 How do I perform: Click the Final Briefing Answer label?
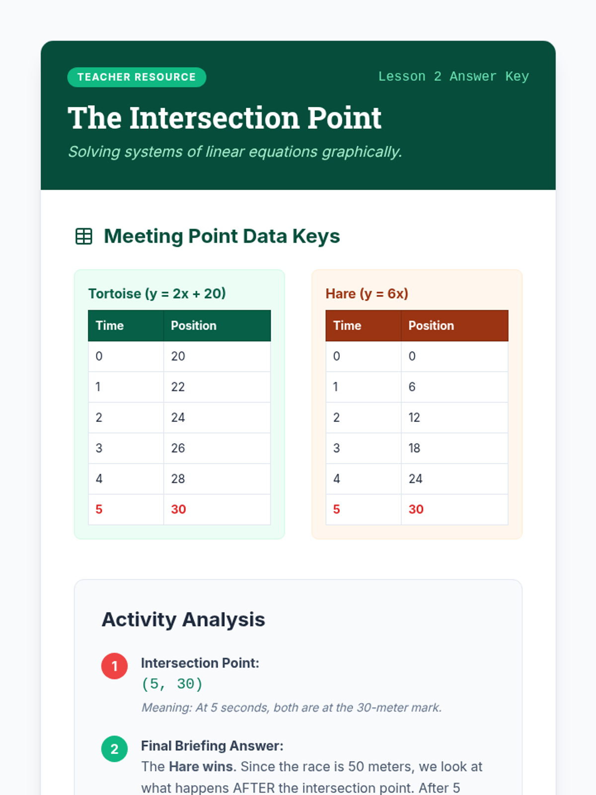click(212, 746)
